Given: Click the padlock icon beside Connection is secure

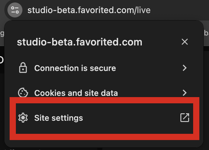Looking at the screenshot, I should [x=23, y=68].
